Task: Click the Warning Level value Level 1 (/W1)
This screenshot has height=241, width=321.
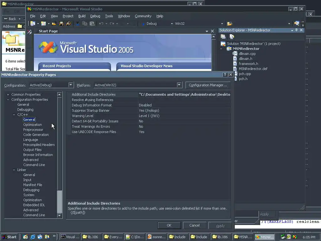Action: (x=149, y=116)
